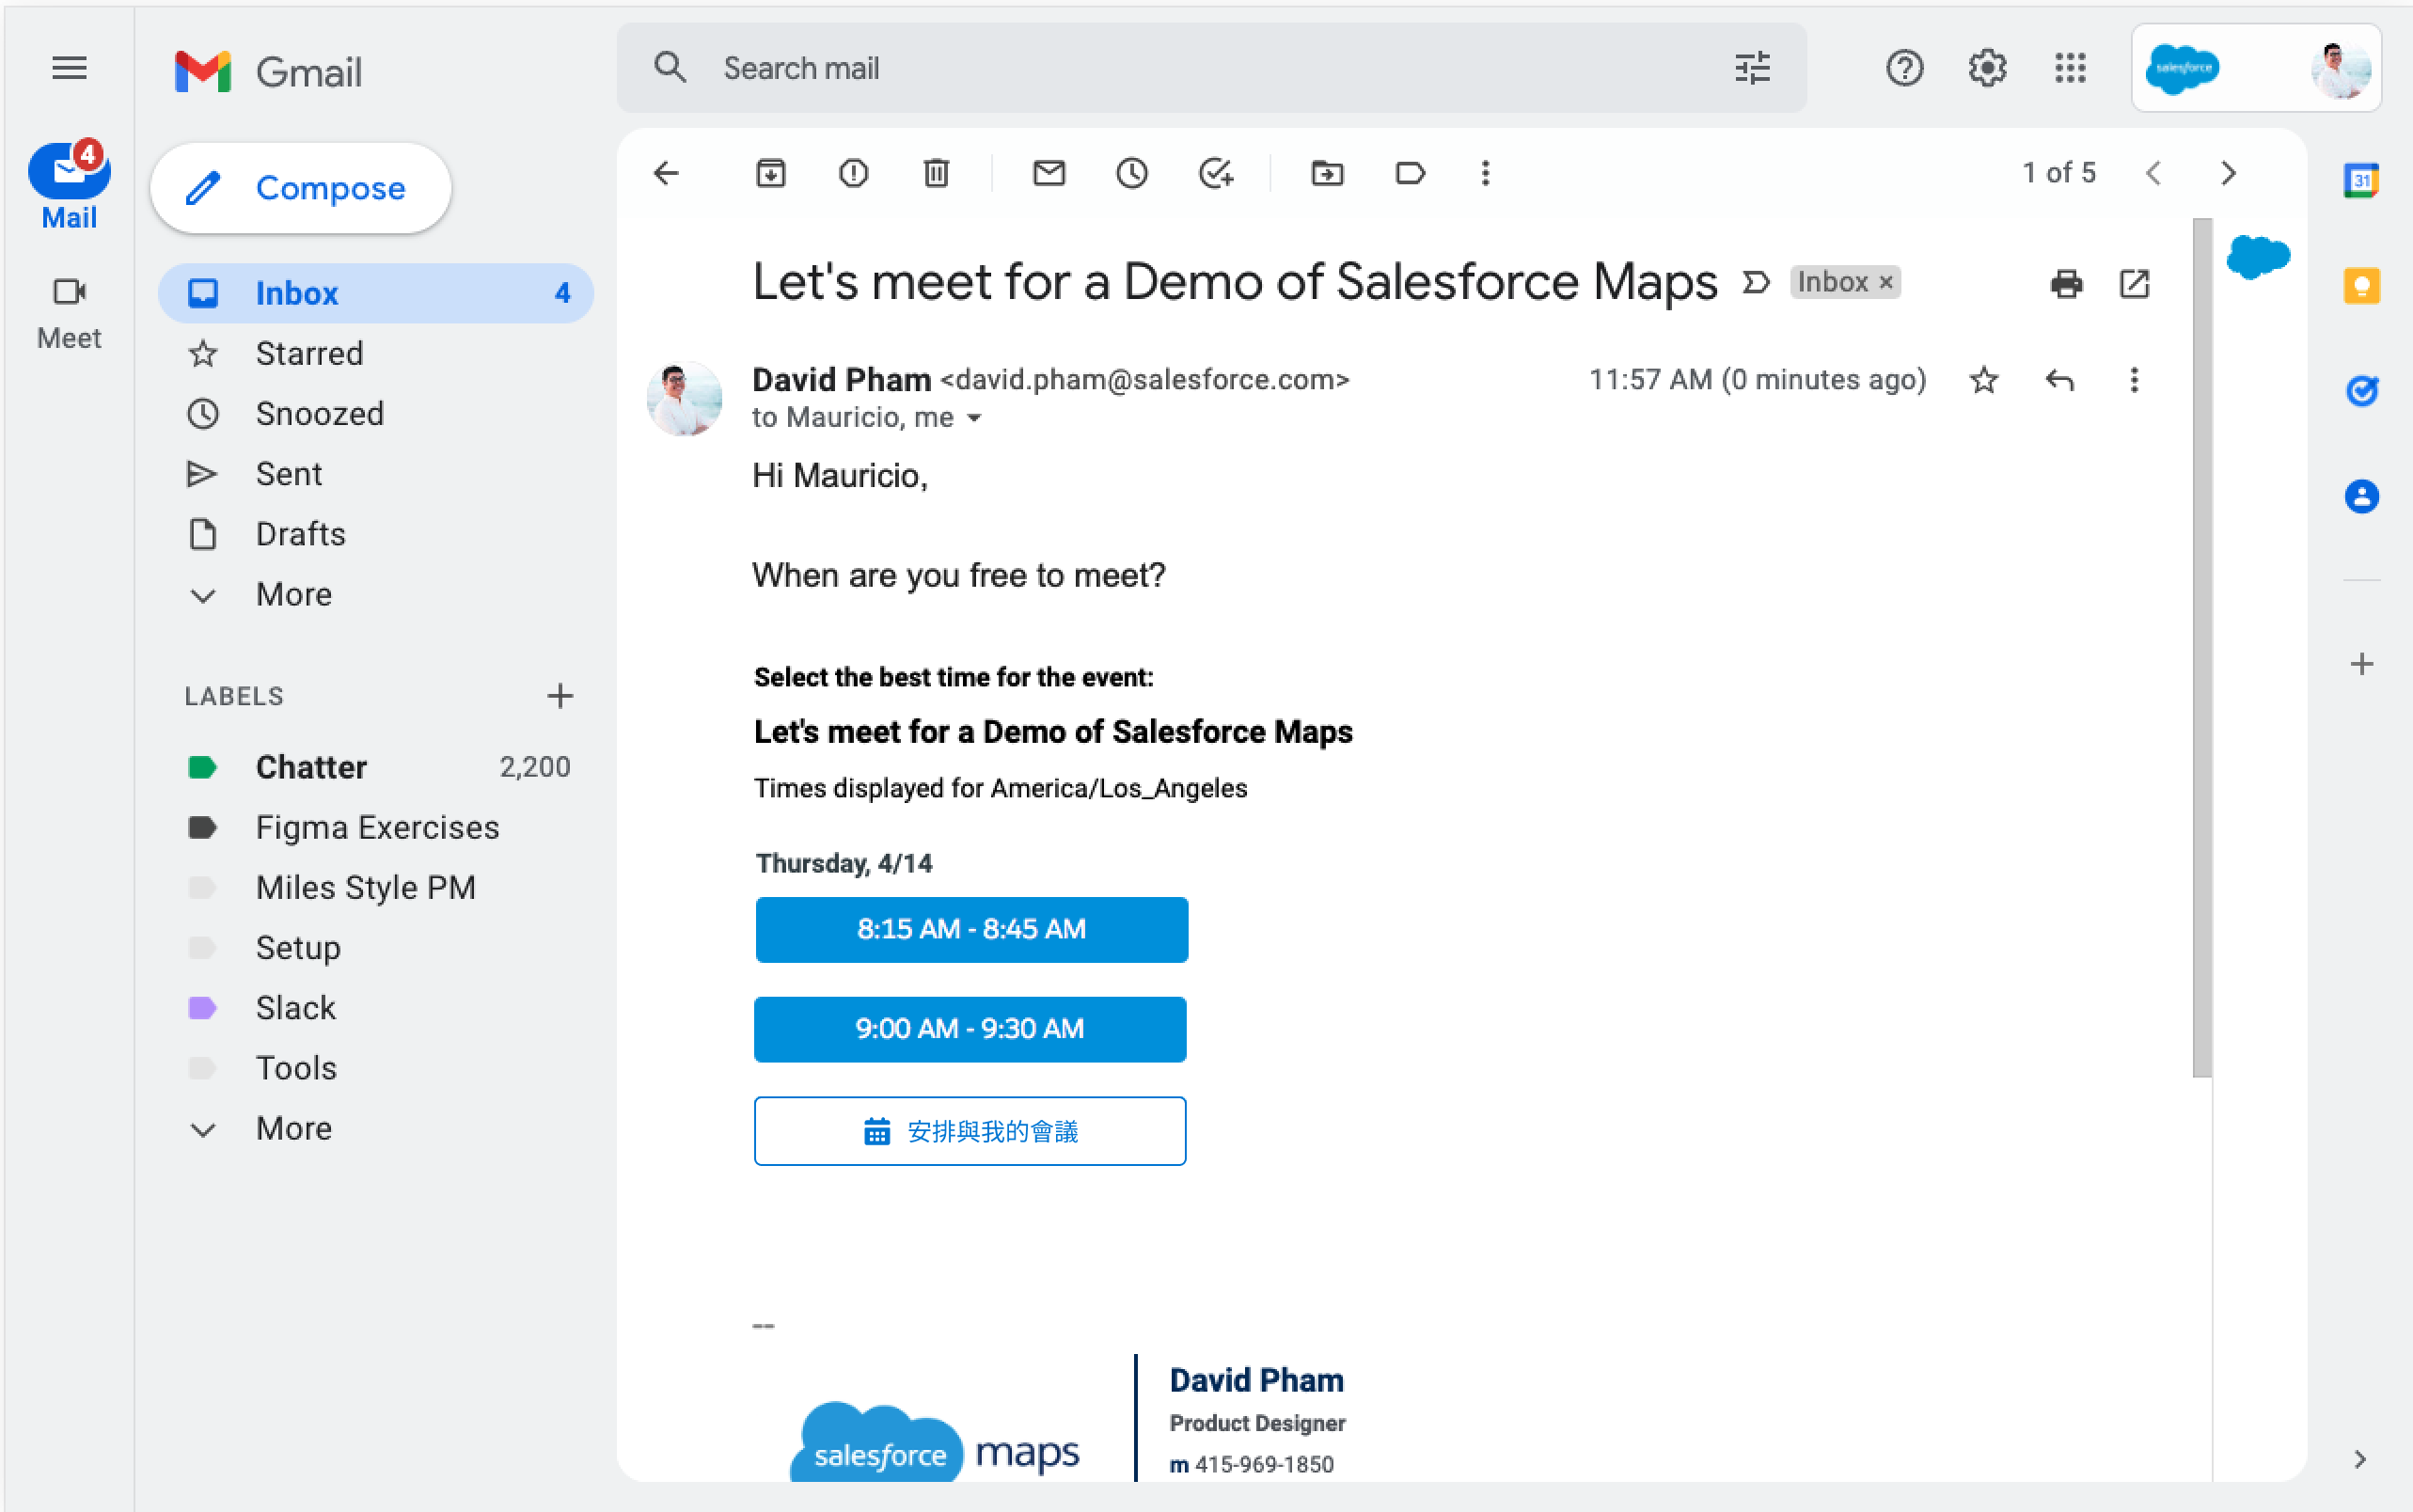
Task: Open the Salesforce side panel cloud icon
Action: [2258, 257]
